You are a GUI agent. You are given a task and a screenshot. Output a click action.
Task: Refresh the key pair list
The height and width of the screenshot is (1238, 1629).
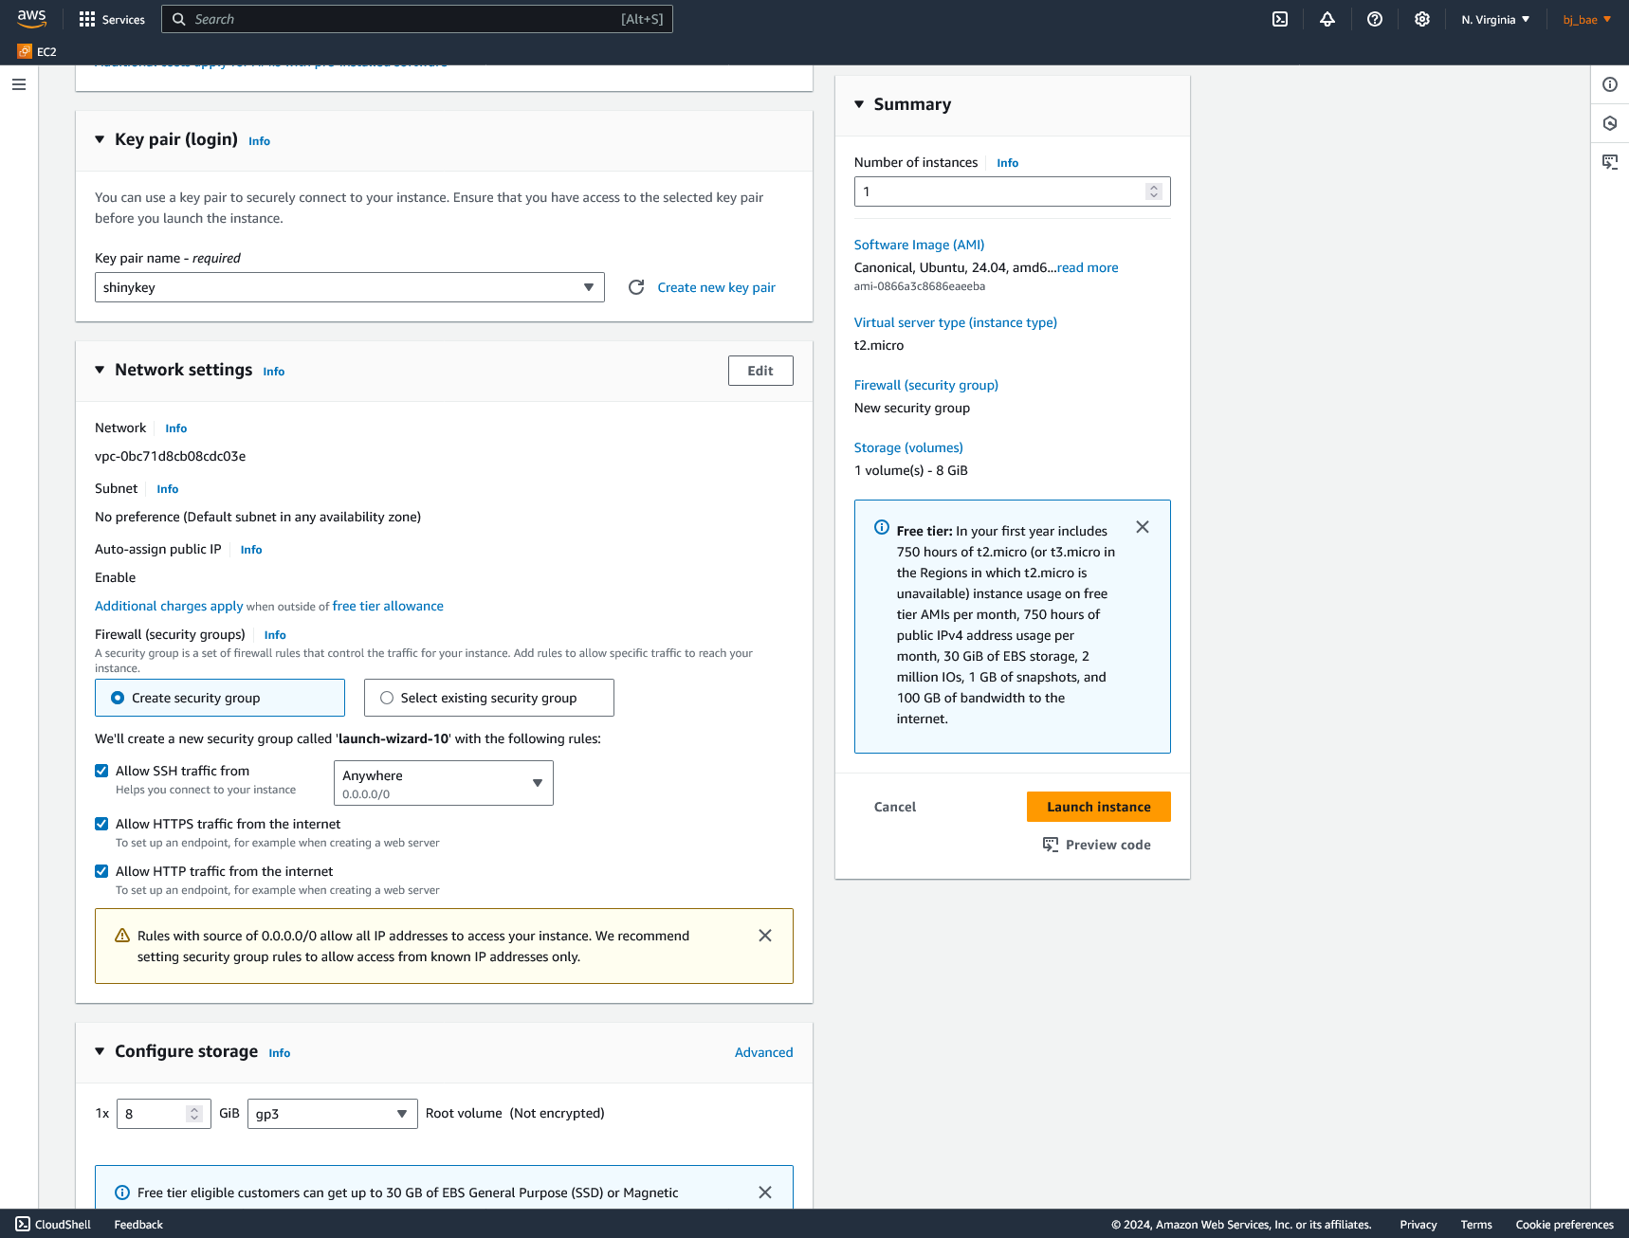point(636,287)
